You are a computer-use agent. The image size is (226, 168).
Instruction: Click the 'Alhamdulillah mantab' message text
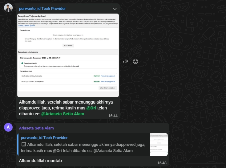coord(40,161)
